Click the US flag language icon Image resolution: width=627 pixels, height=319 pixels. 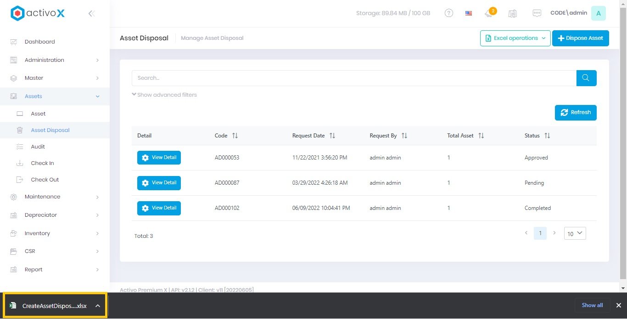[468, 13]
